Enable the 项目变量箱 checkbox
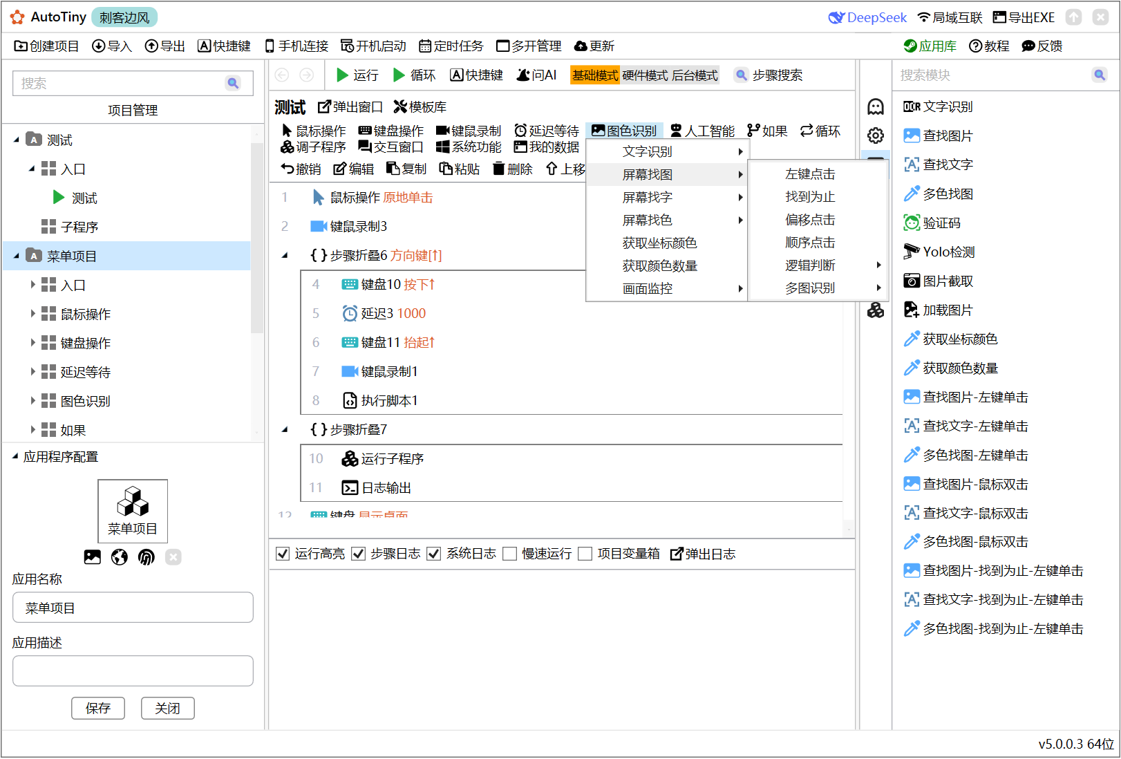Image resolution: width=1121 pixels, height=759 pixels. tap(585, 554)
